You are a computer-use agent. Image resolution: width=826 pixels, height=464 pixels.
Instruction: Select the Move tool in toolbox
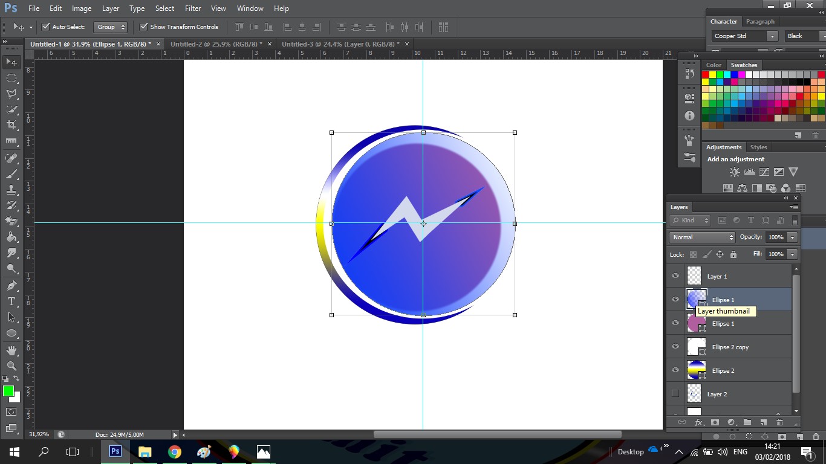tap(11, 62)
